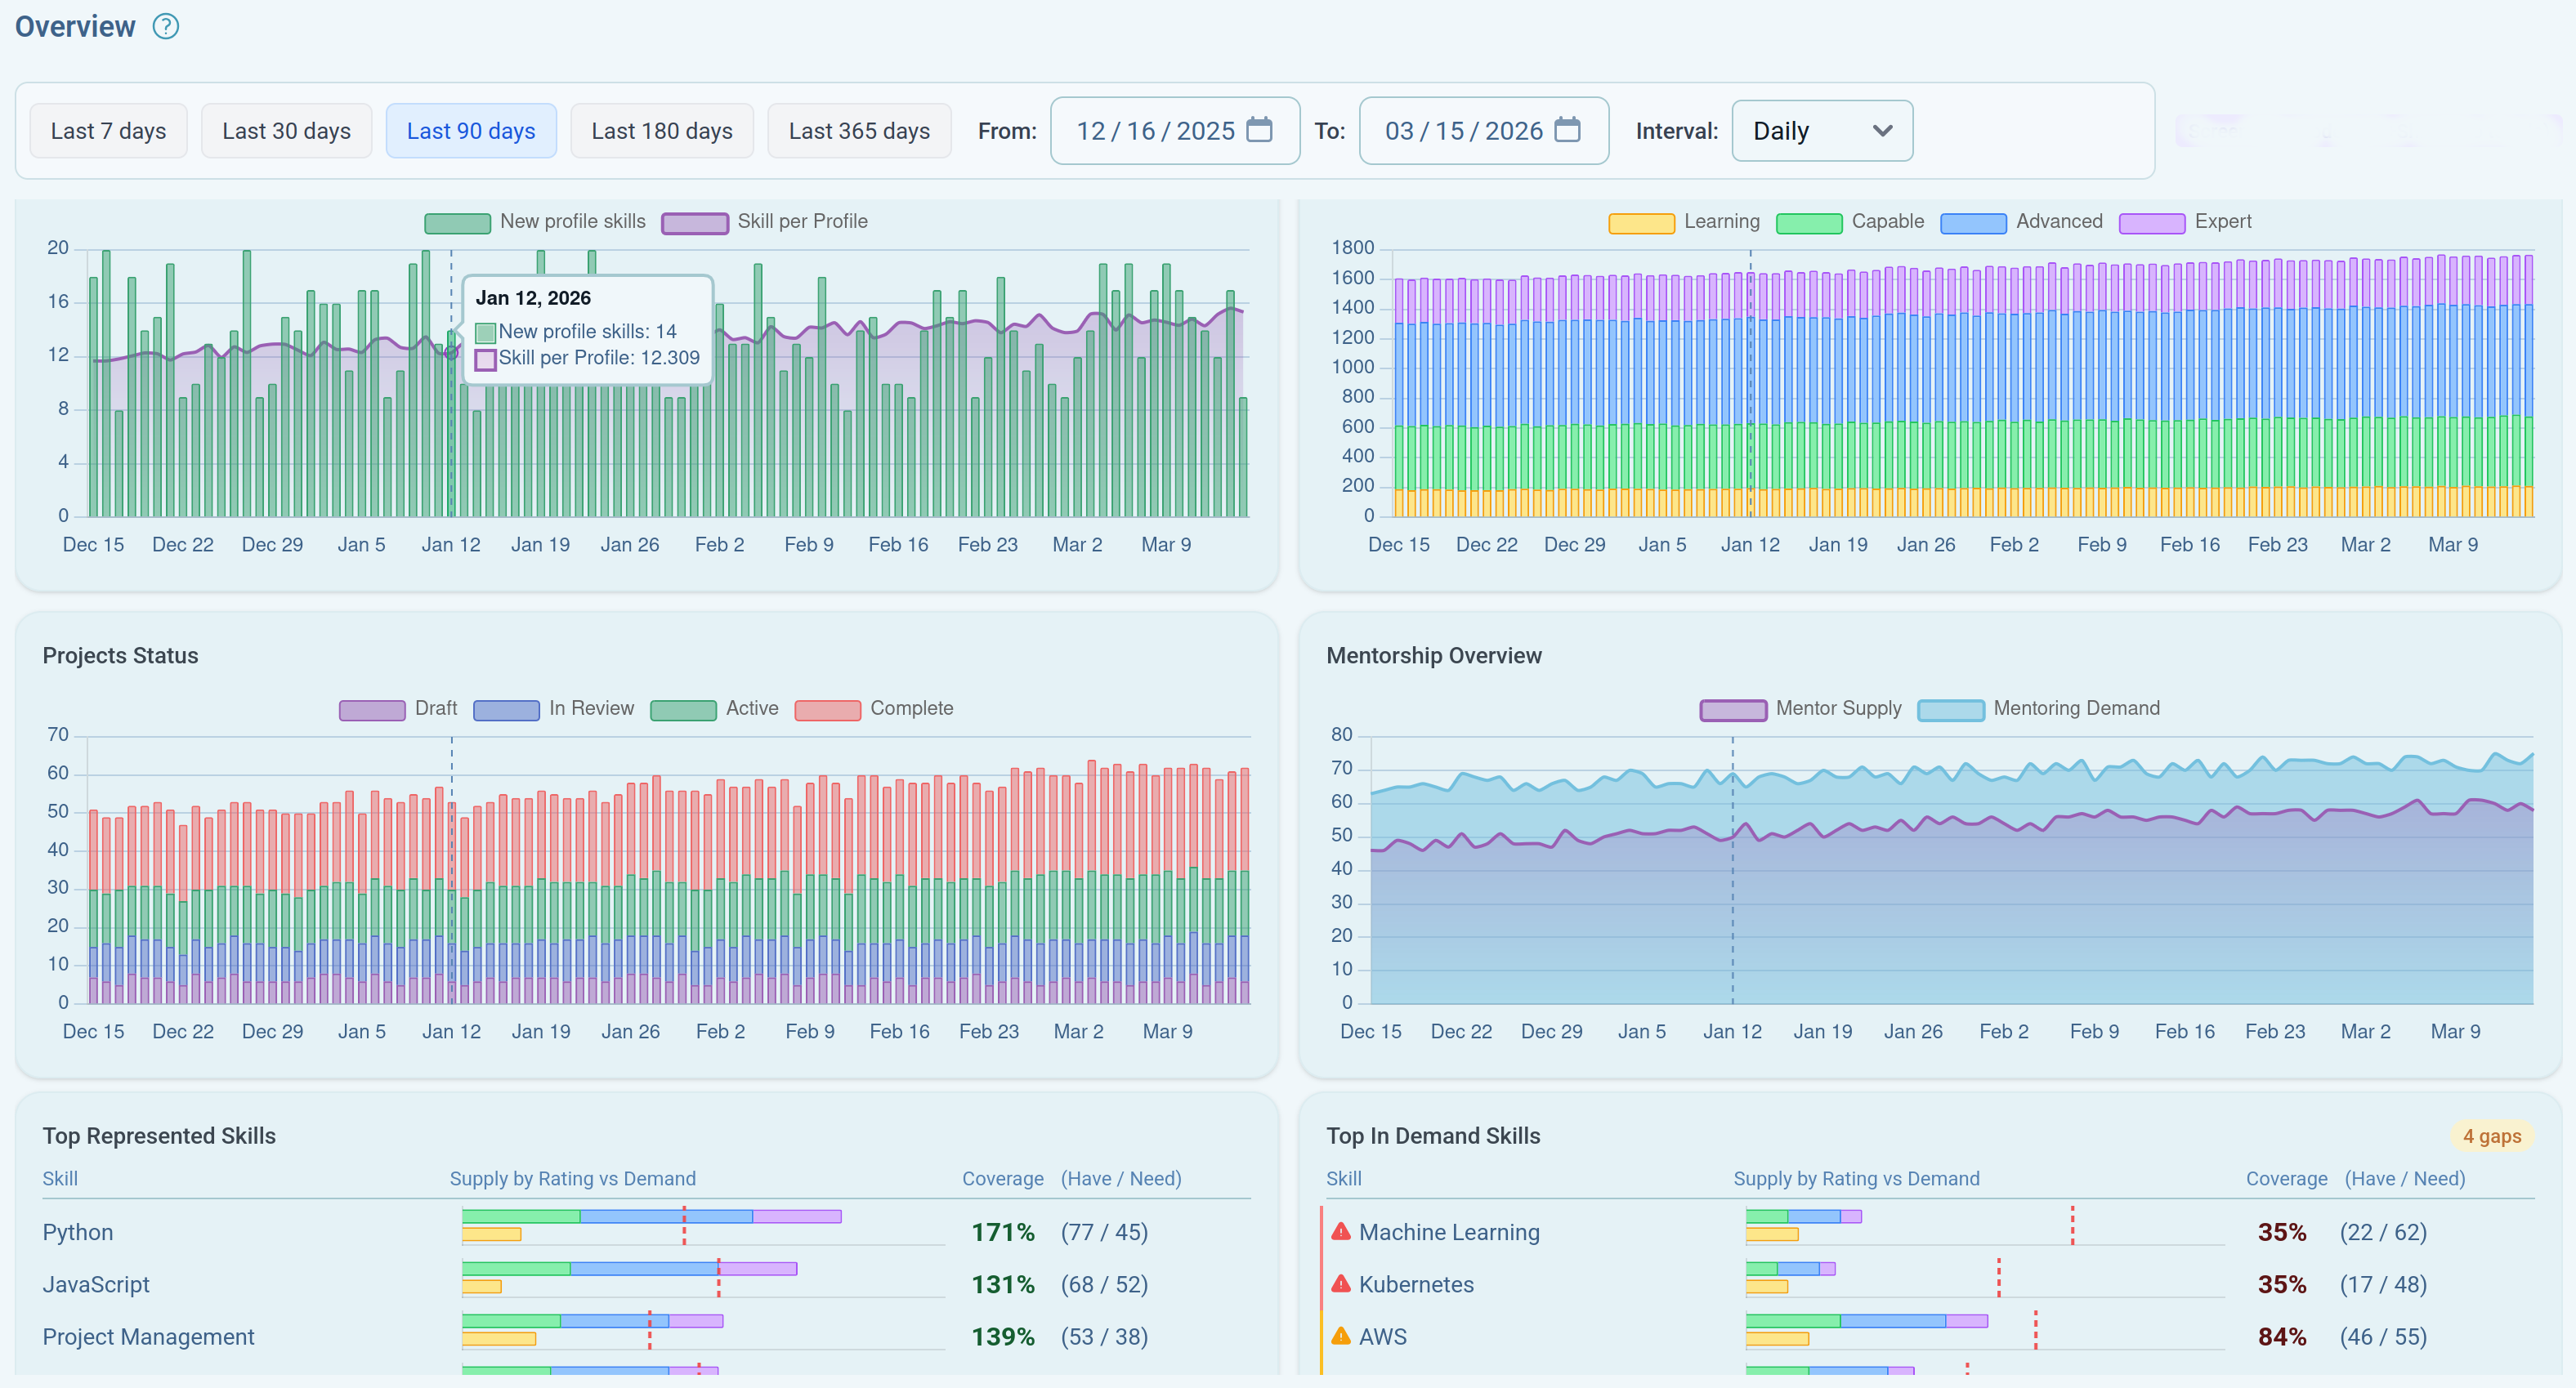Select the Last 30 days range
The width and height of the screenshot is (2576, 1388).
coord(286,130)
